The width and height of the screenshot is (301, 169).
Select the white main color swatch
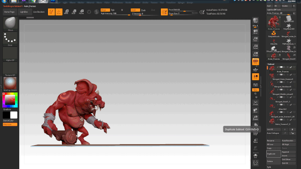click(x=14, y=115)
